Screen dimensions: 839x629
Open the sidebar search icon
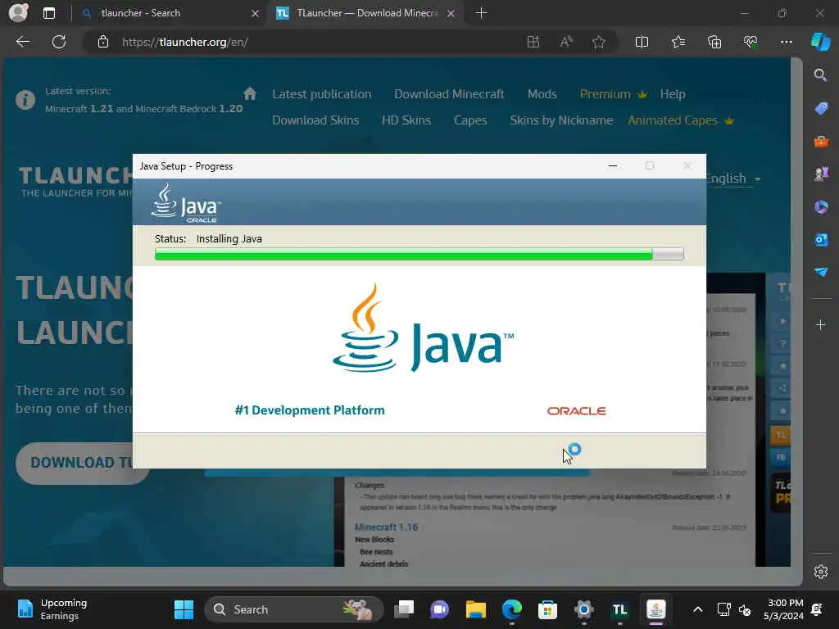820,75
